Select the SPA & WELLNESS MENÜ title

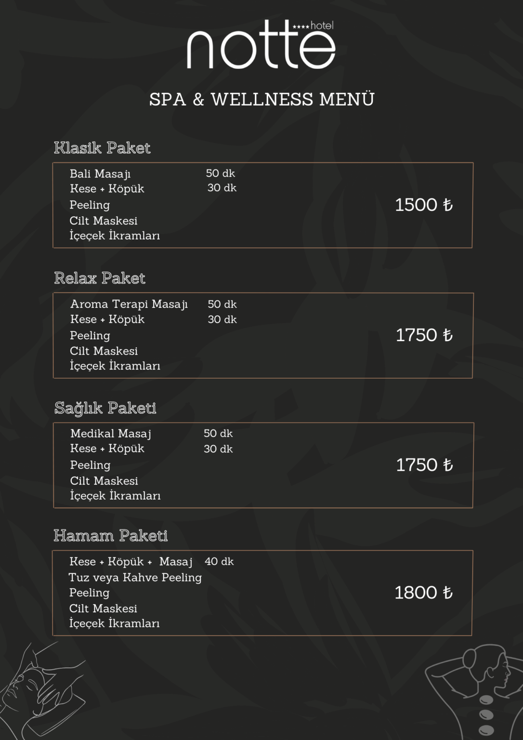point(261,99)
